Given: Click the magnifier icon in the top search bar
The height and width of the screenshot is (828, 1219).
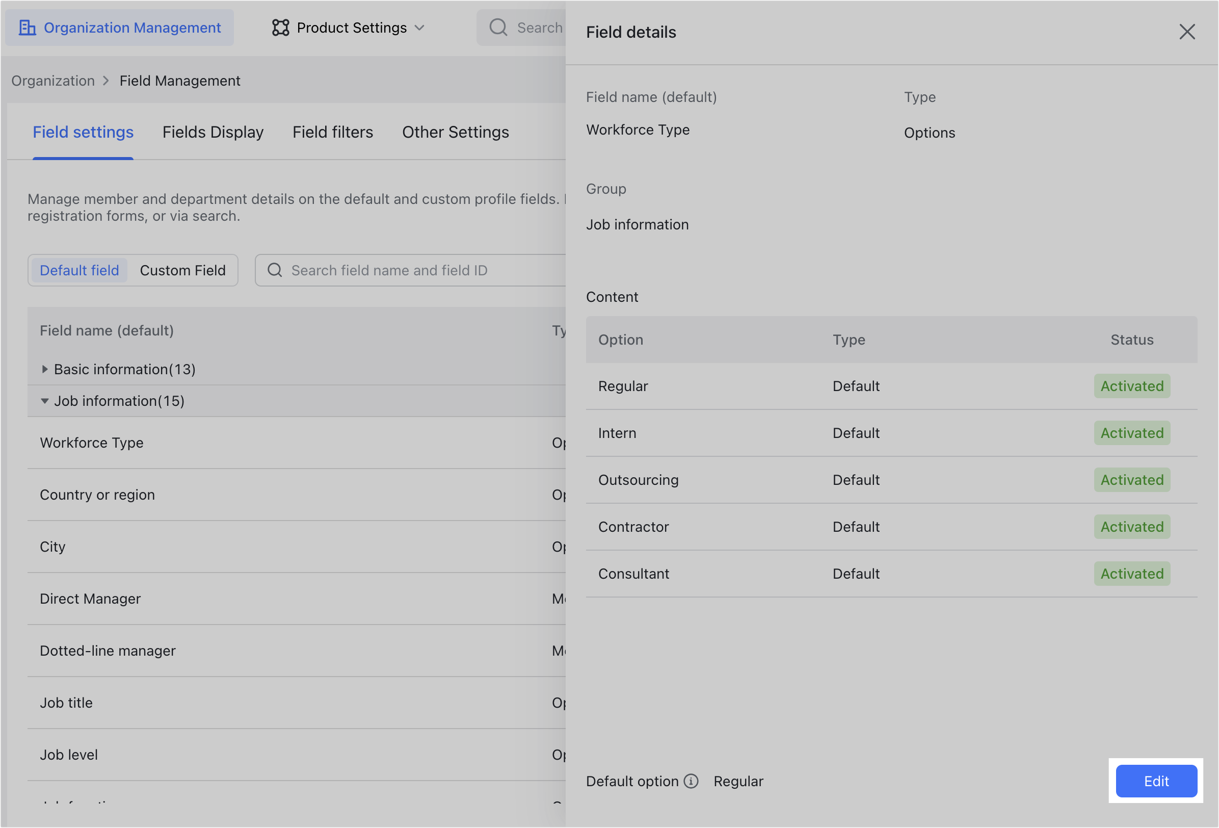Looking at the screenshot, I should pyautogui.click(x=497, y=28).
